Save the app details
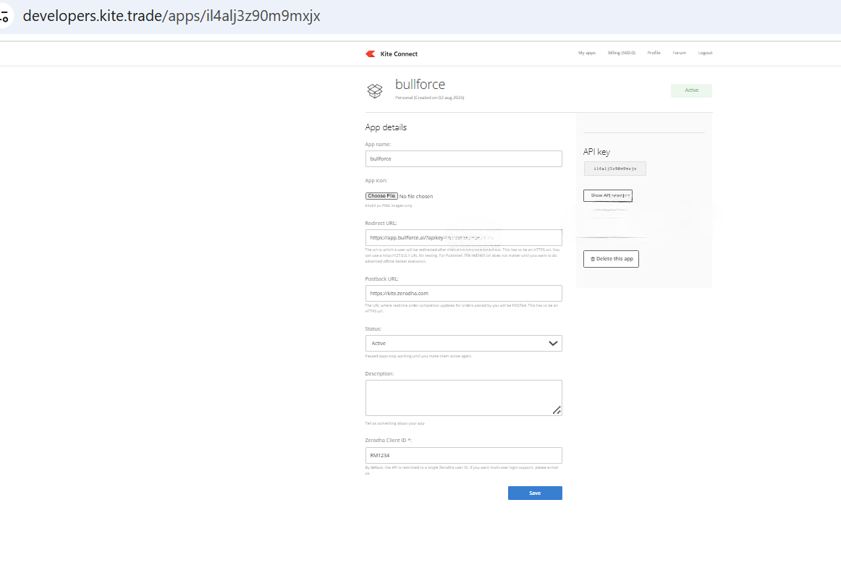Viewport: 841px width, 573px height. 535,493
